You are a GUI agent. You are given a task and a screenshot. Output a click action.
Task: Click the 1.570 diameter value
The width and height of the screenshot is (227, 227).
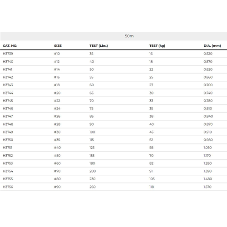coord(207,187)
